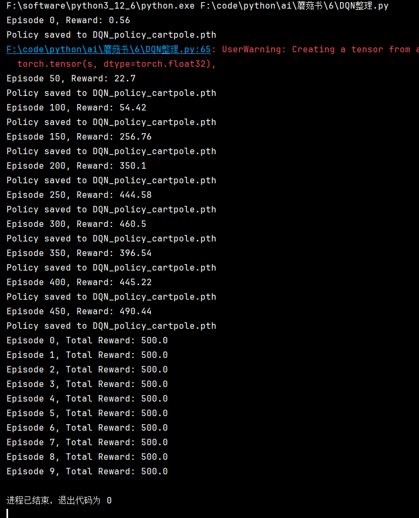Select the Episode 0, Reward: 0.56 line
Screen dimensions: 419x518
68,20
